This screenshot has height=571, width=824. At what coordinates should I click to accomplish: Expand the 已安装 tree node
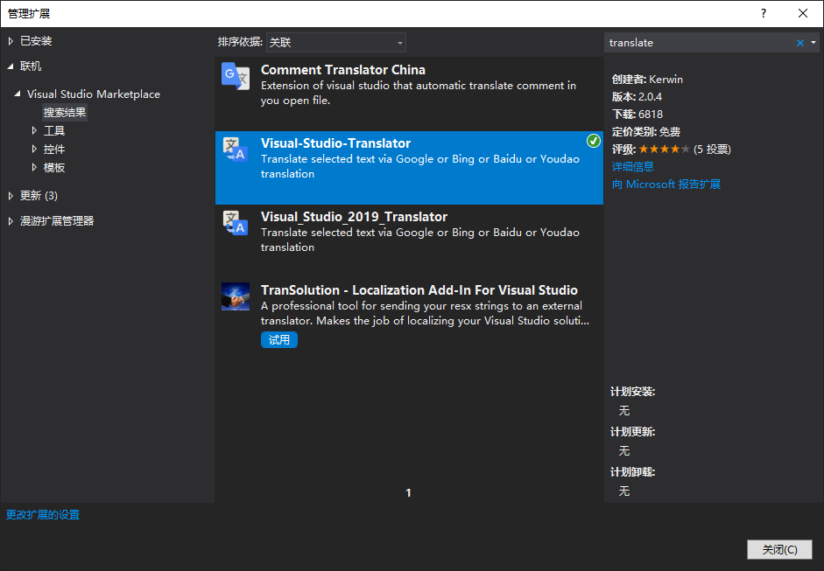coord(11,41)
